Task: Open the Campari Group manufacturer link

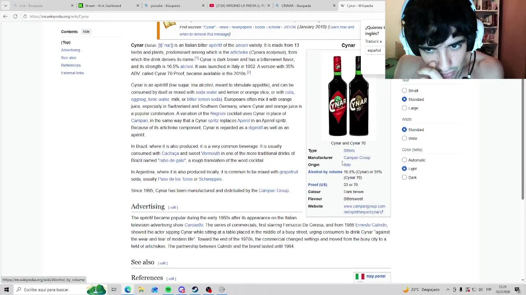Action: point(357,158)
